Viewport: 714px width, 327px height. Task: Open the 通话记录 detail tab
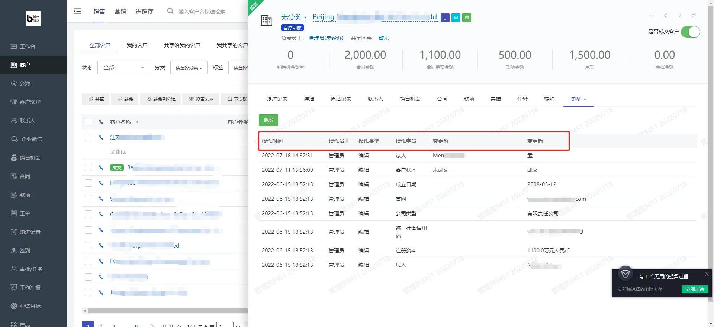tap(341, 99)
